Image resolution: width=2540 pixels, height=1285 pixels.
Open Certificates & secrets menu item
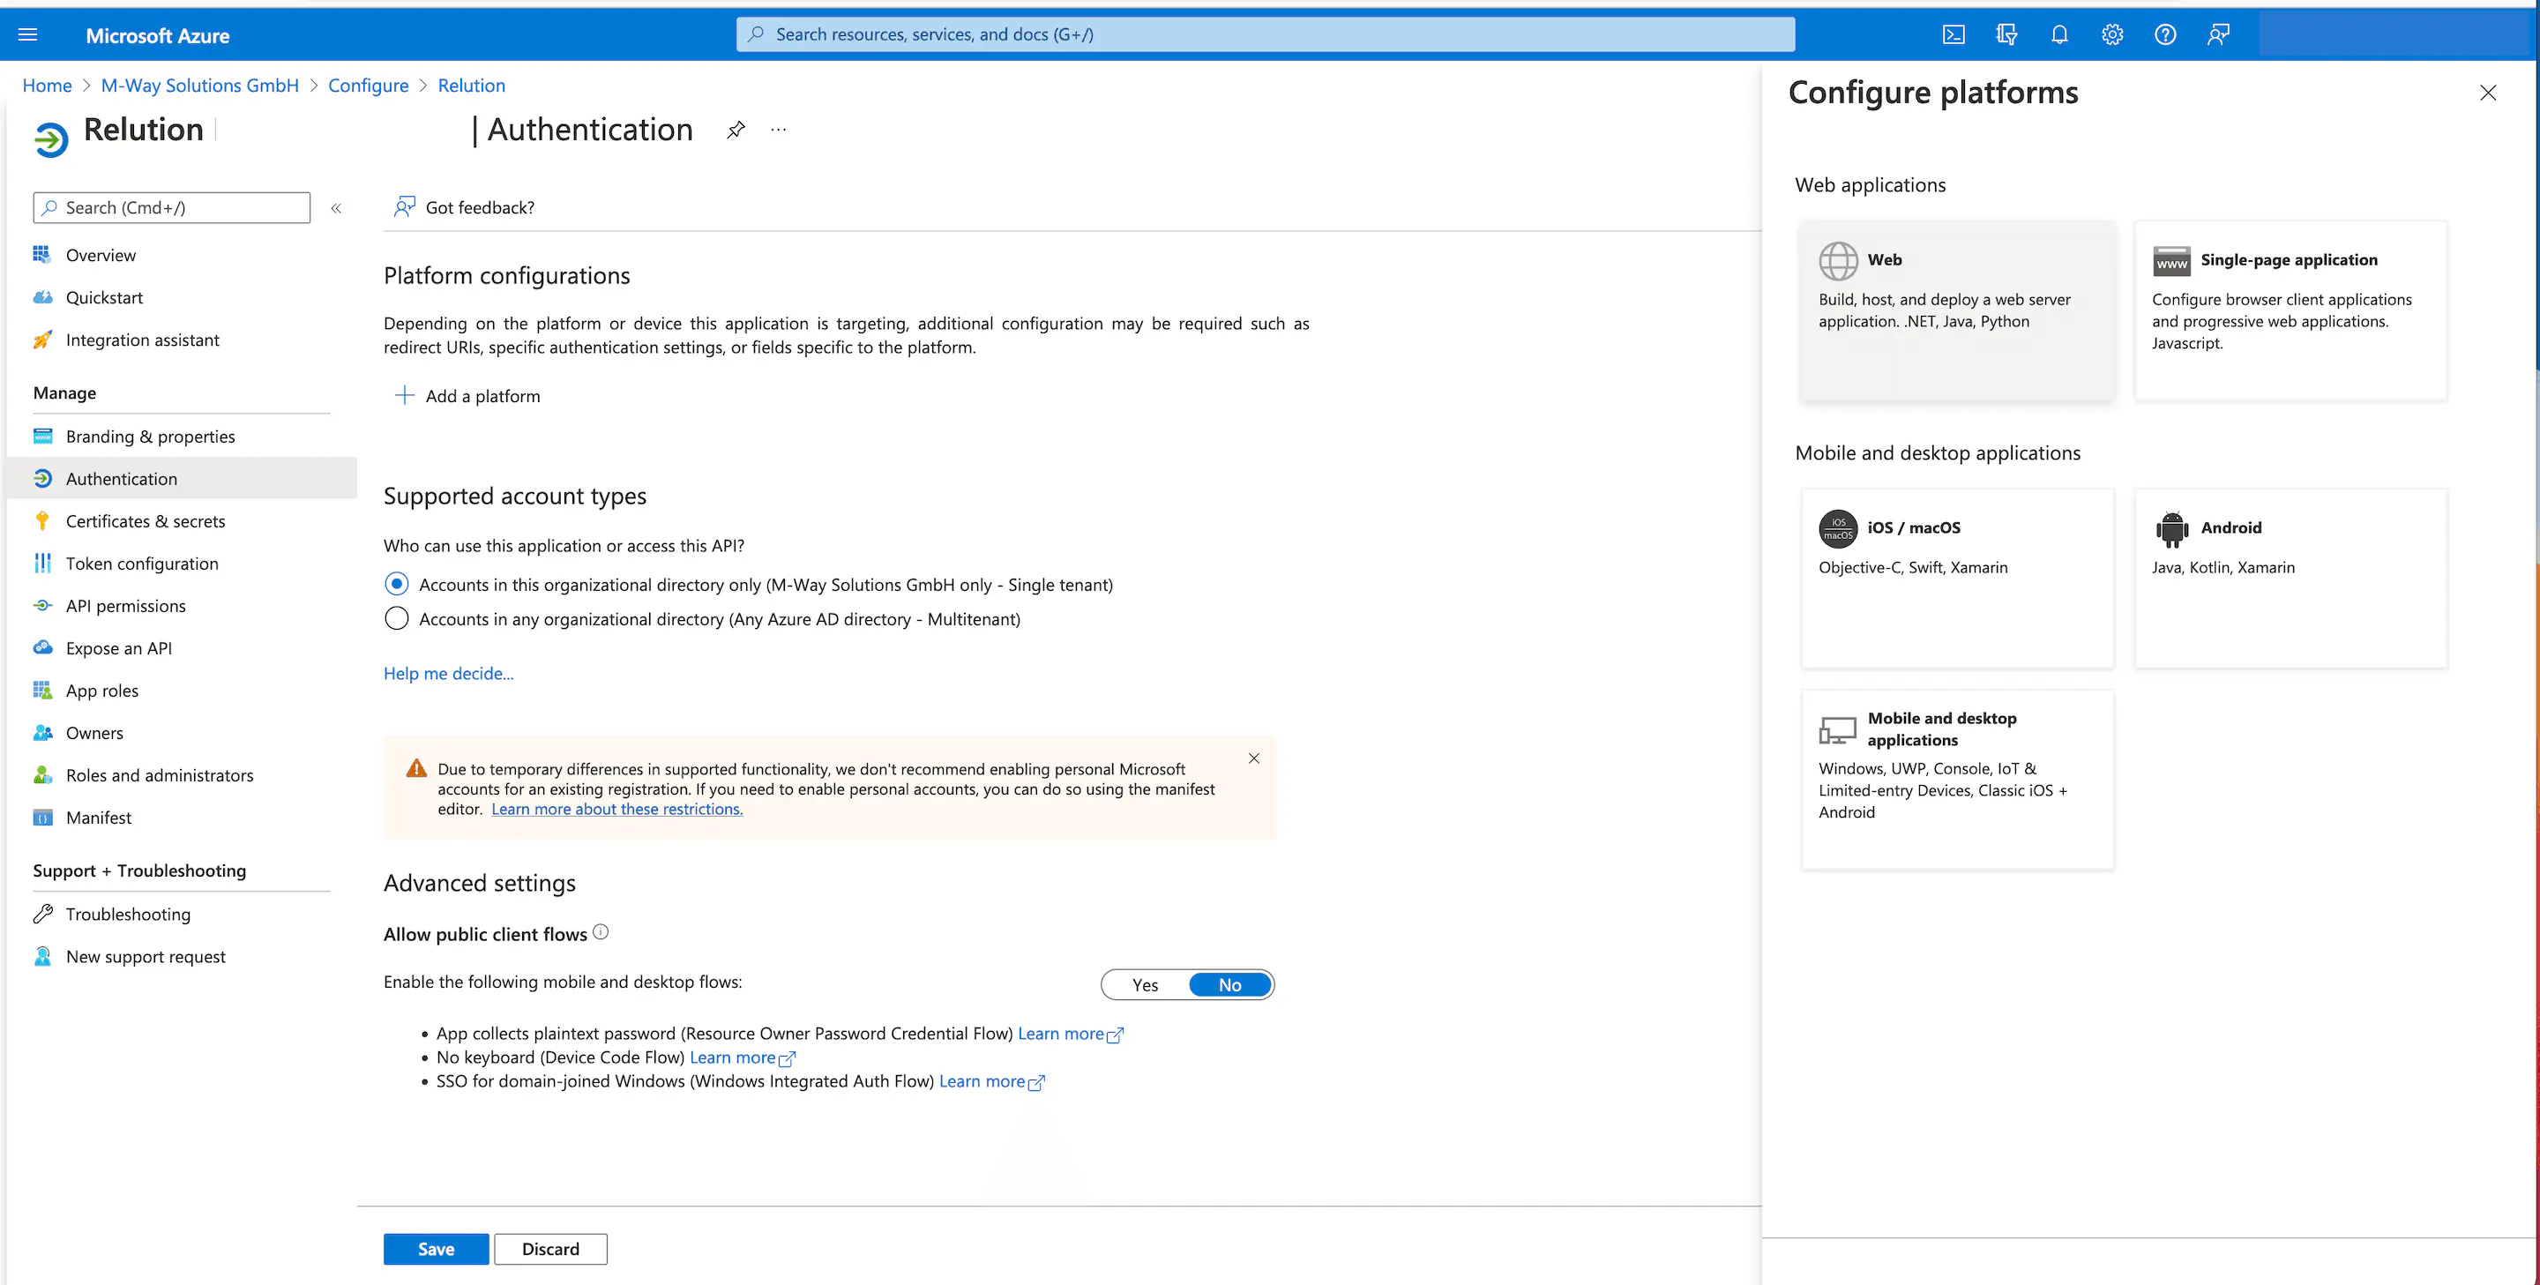click(x=145, y=522)
